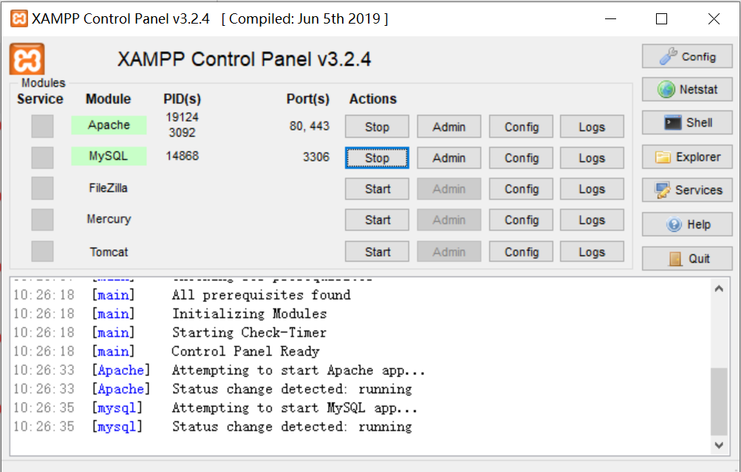Start the FileZilla module

click(x=377, y=189)
